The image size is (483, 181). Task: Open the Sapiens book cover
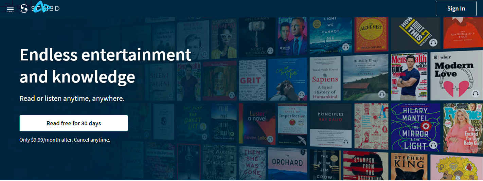pos(325,78)
